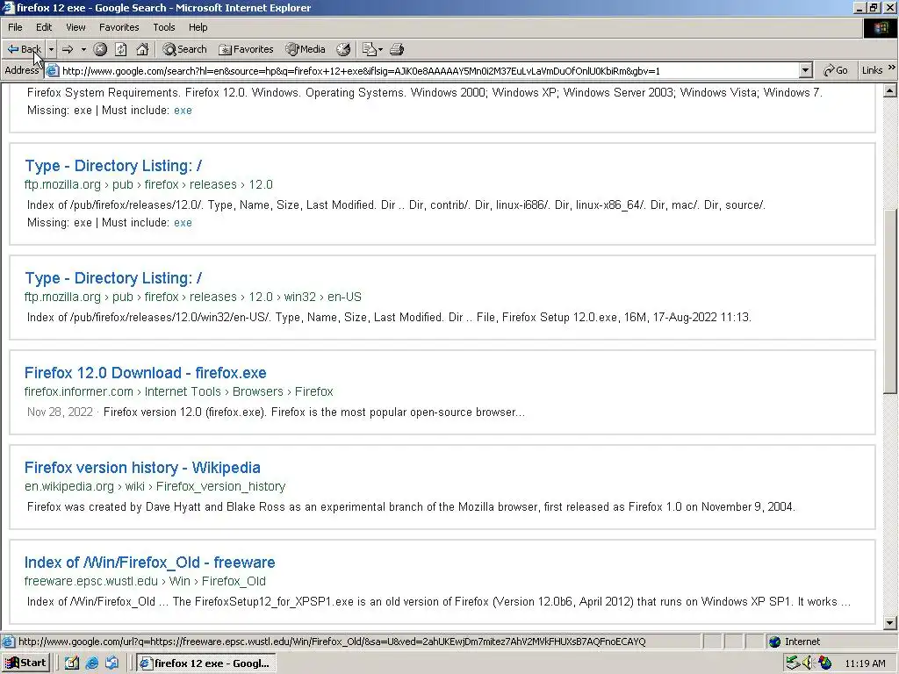Open the volume speaker tray icon
This screenshot has width=899, height=674.
(x=808, y=663)
